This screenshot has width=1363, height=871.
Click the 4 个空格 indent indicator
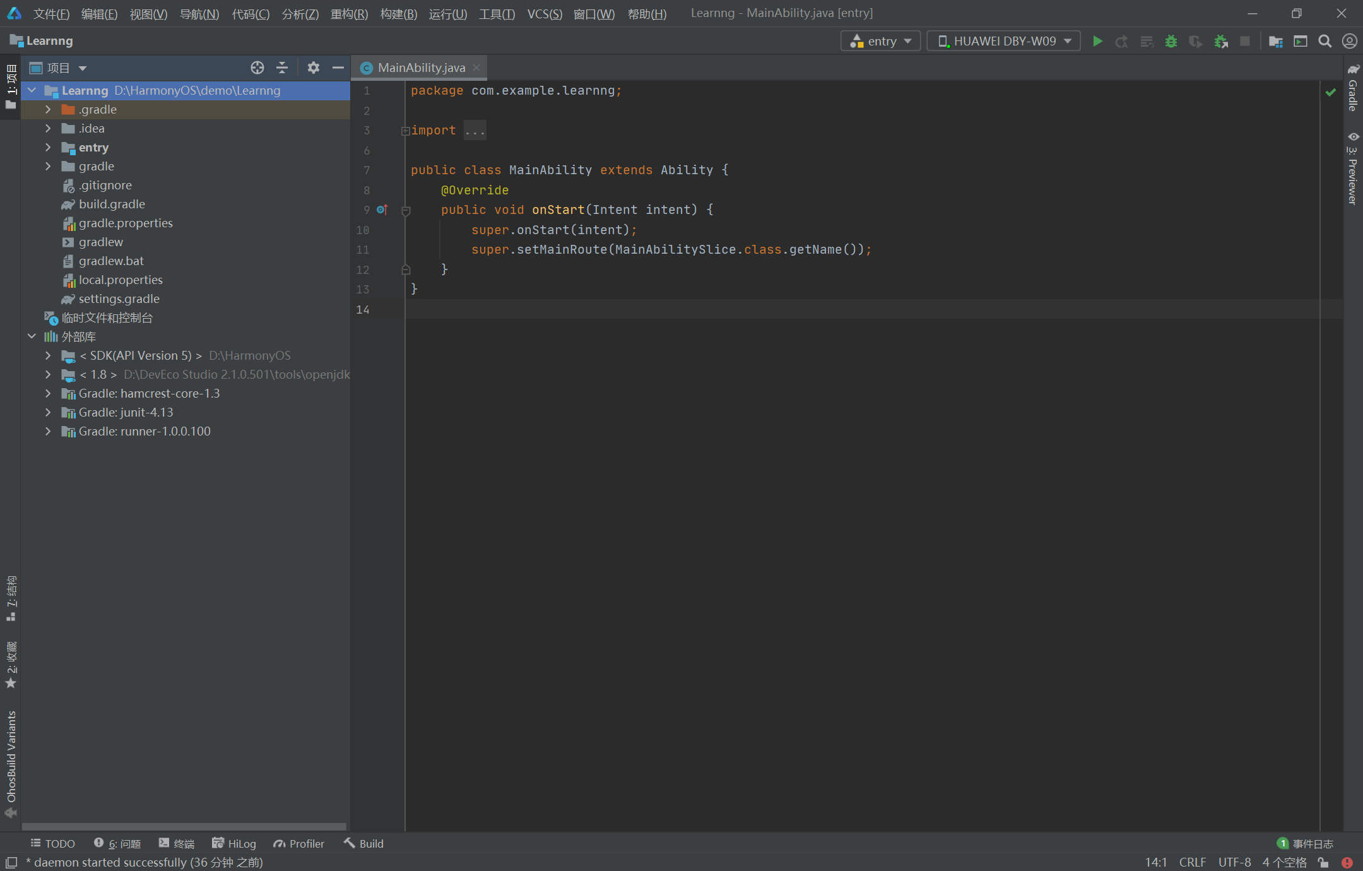click(1284, 862)
